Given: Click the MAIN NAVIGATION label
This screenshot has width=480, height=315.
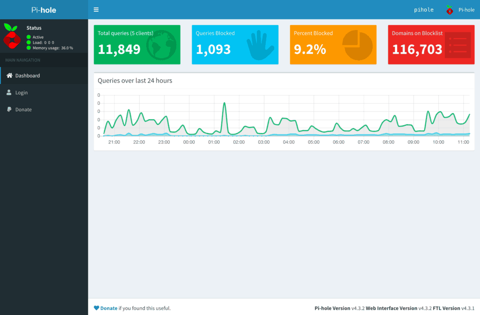Looking at the screenshot, I should (22, 60).
